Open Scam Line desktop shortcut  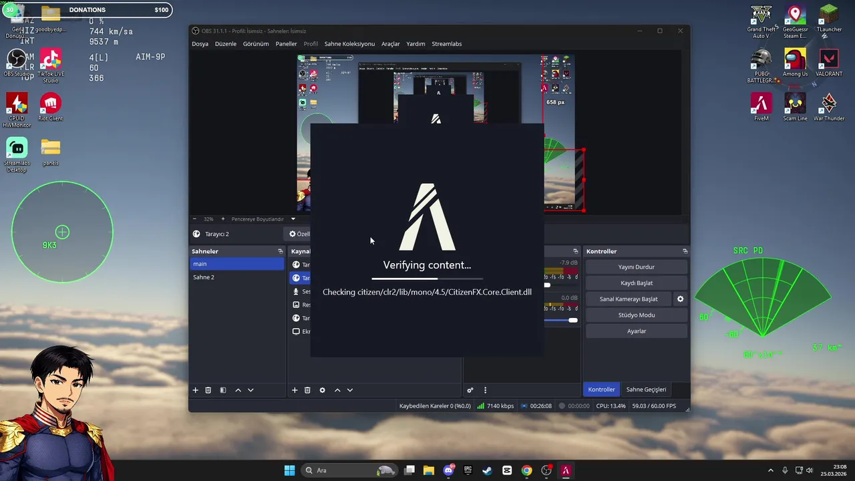(x=795, y=108)
